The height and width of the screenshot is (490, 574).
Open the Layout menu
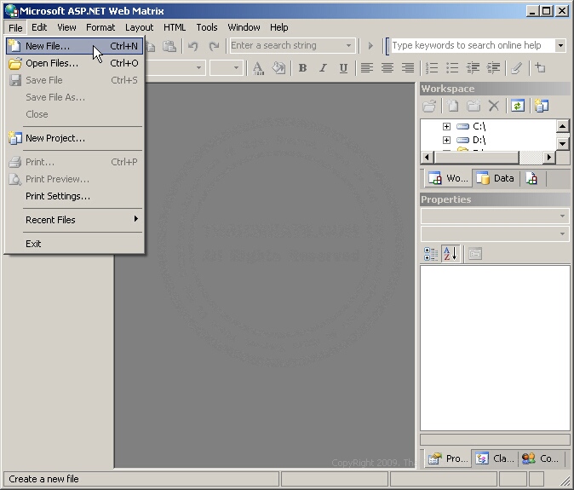pyautogui.click(x=139, y=27)
